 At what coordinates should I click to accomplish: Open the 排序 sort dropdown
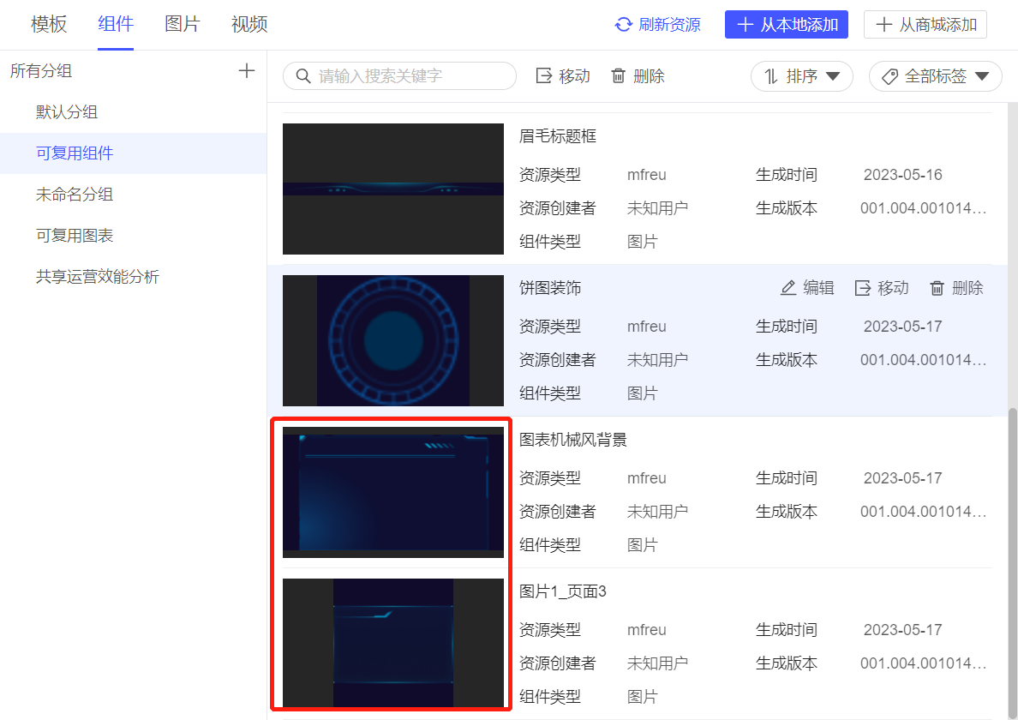click(801, 76)
